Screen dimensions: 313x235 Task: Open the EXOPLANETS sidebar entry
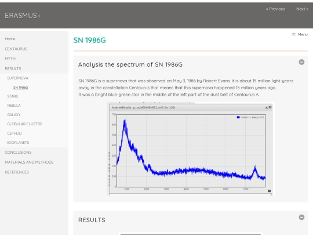[x=18, y=143]
